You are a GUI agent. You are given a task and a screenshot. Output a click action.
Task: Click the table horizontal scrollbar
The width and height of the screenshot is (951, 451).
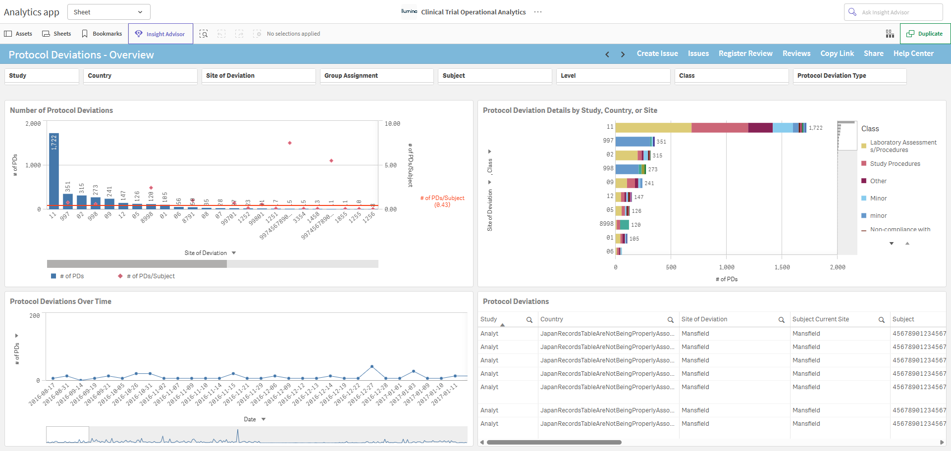coord(554,442)
